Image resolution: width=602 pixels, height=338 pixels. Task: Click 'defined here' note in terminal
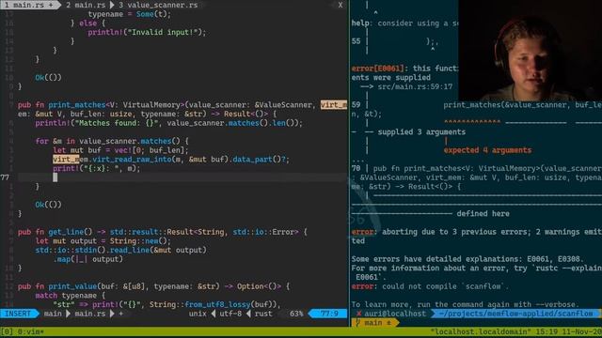(483, 213)
